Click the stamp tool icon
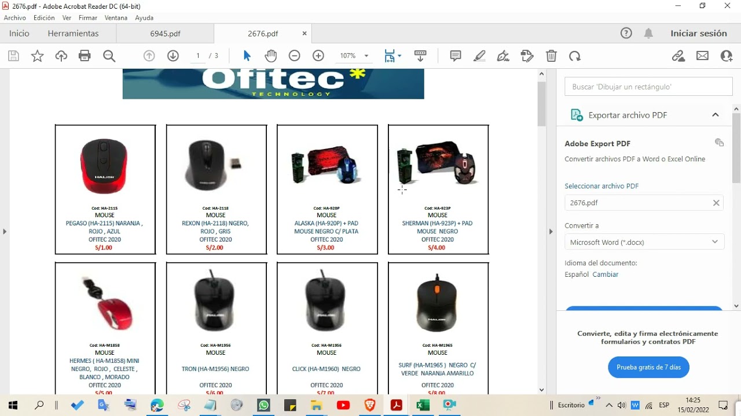 [x=527, y=56]
